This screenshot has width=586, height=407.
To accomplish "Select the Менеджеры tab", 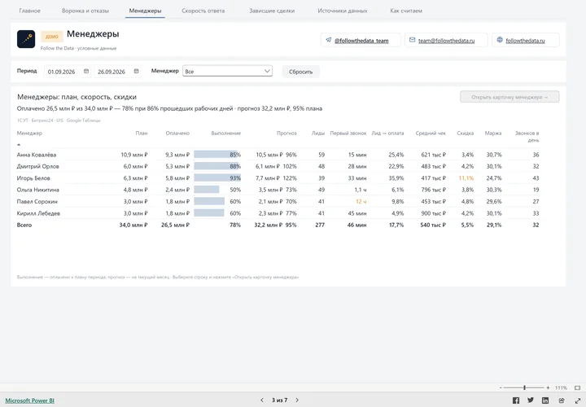I will point(145,11).
